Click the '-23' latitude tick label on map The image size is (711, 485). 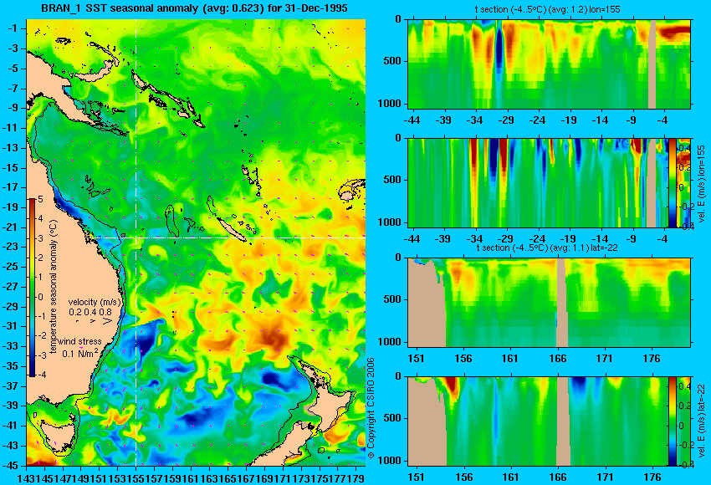tap(10, 247)
